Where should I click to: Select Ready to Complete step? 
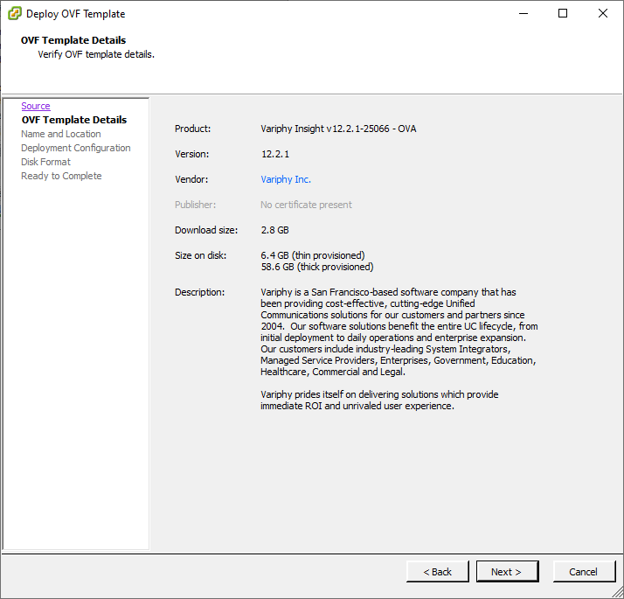tap(61, 176)
